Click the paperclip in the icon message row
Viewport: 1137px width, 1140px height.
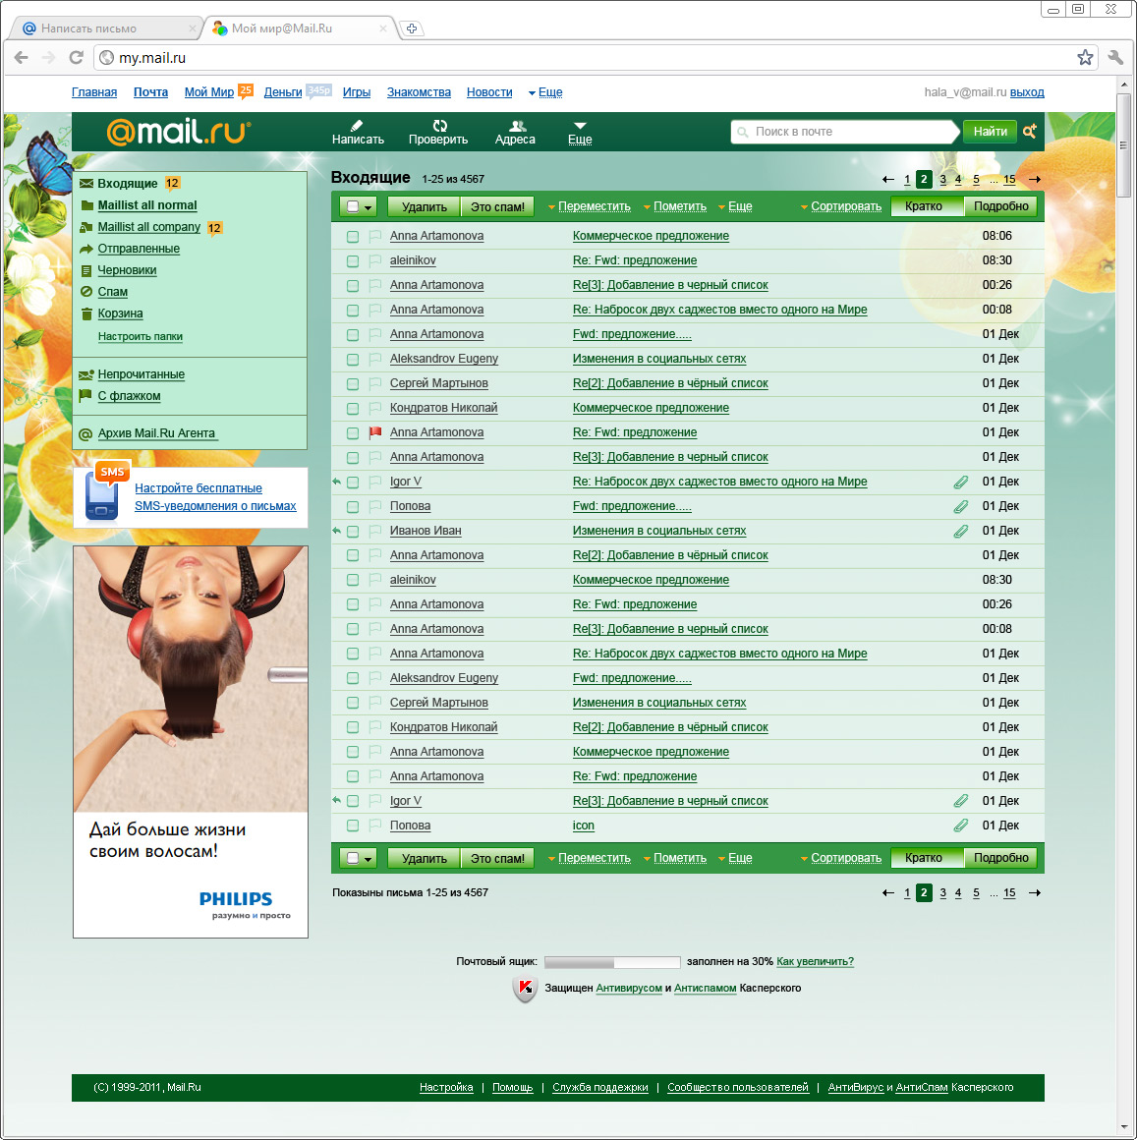[x=960, y=826]
